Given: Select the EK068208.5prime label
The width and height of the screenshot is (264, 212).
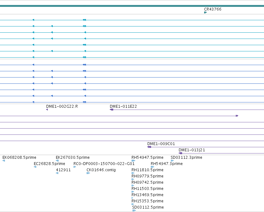Looking at the screenshot, I should tap(19, 158).
